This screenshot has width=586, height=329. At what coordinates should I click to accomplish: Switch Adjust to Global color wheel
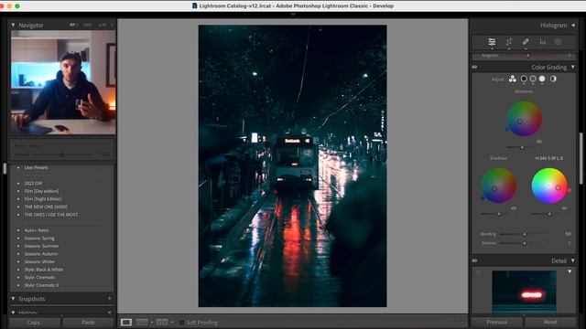553,79
